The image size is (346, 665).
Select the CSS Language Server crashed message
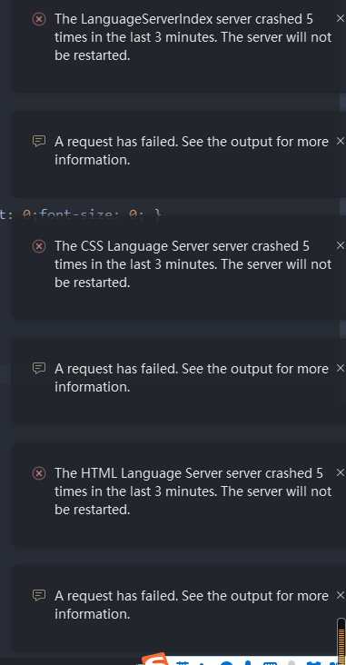point(193,264)
